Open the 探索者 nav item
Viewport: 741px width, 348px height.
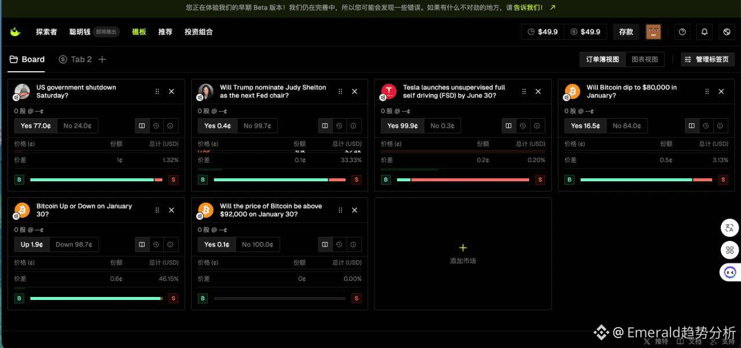[x=46, y=32]
